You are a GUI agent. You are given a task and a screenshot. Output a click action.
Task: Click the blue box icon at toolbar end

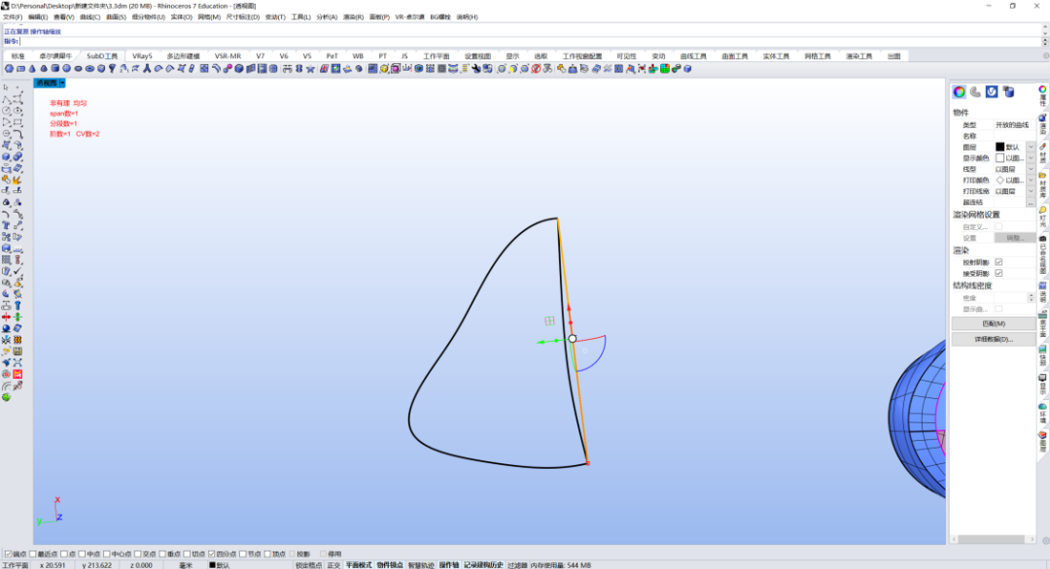click(687, 68)
